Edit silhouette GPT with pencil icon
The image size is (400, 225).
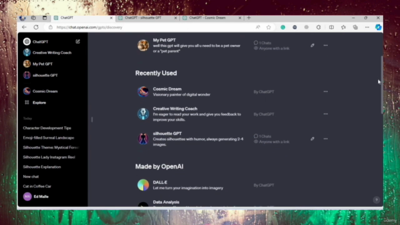[312, 139]
